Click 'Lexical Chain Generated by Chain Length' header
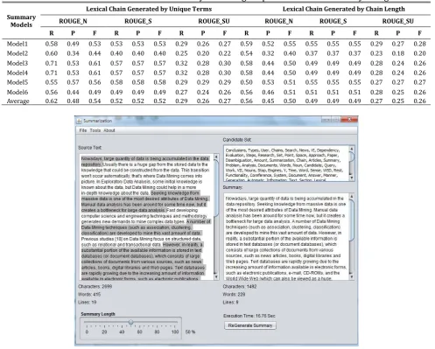 (344, 9)
